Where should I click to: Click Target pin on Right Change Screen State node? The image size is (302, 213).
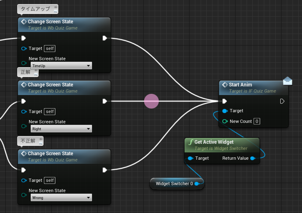[24, 111]
